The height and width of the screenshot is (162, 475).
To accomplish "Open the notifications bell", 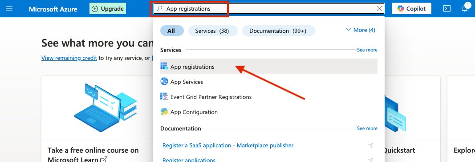I will coord(465,8).
